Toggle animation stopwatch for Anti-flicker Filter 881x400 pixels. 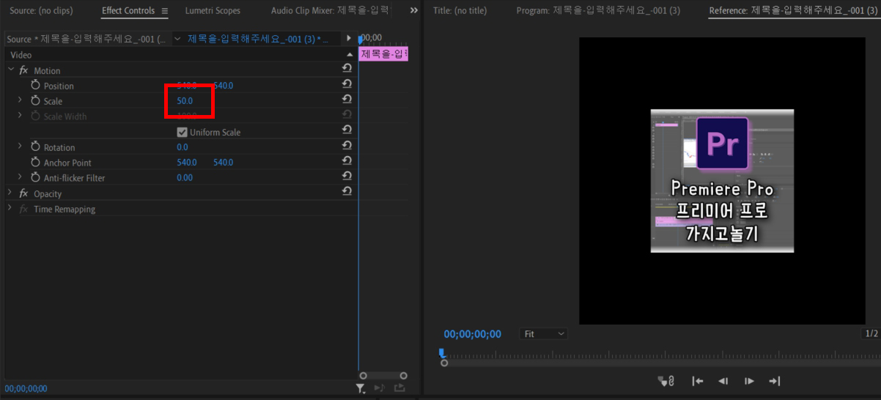click(x=35, y=178)
